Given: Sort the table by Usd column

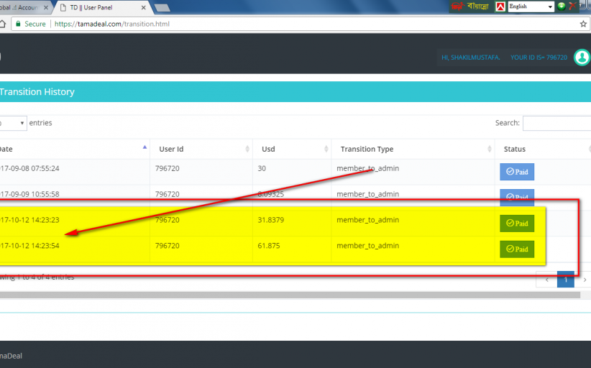Looking at the screenshot, I should [291, 149].
